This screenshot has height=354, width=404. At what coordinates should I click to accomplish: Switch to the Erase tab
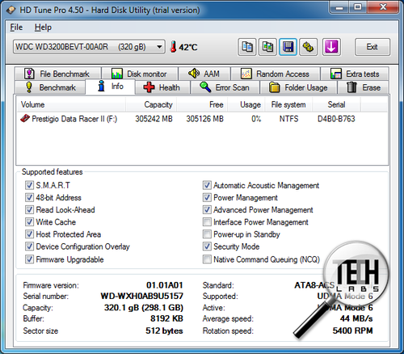pyautogui.click(x=364, y=87)
